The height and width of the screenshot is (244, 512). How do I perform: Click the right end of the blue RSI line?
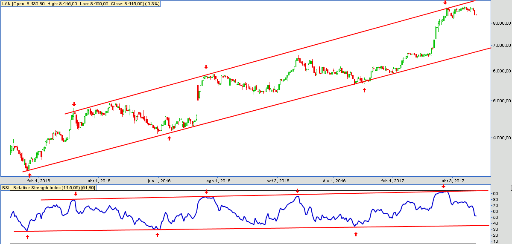point(476,215)
